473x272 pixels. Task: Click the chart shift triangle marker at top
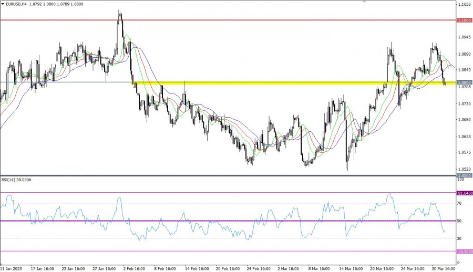coord(364,2)
